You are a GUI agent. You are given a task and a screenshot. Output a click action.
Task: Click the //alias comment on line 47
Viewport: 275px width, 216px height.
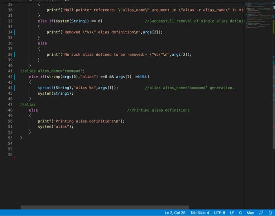click(28, 104)
